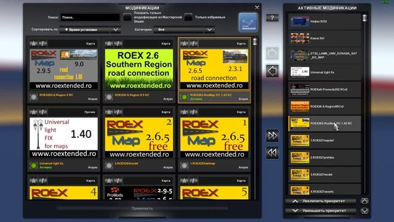Viewport: 394px width, 222px height.
Task: Toggle status circle of ROEX26-S.Region 8.0 RC
Action: tap(109, 97)
